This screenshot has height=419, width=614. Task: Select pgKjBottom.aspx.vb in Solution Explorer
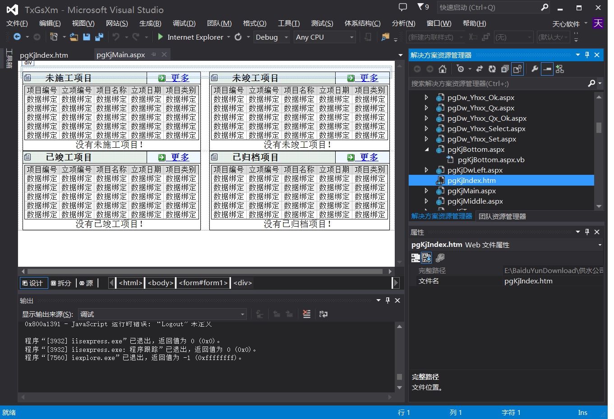tap(491, 159)
